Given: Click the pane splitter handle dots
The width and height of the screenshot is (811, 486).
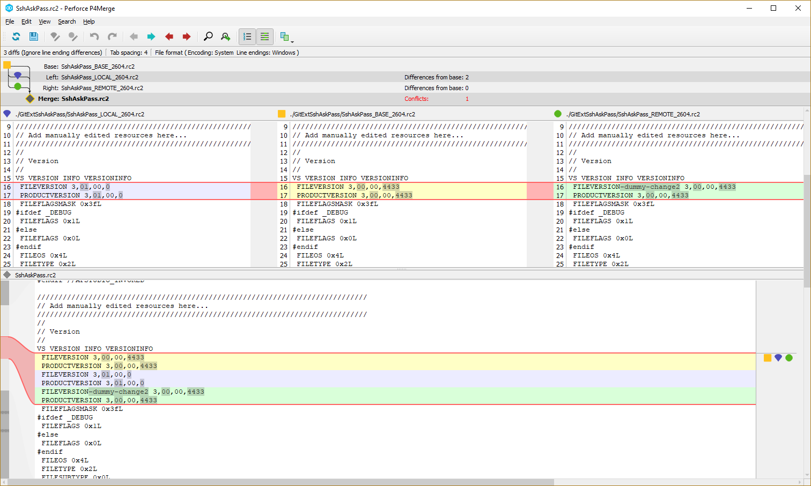Looking at the screenshot, I should pyautogui.click(x=402, y=269).
